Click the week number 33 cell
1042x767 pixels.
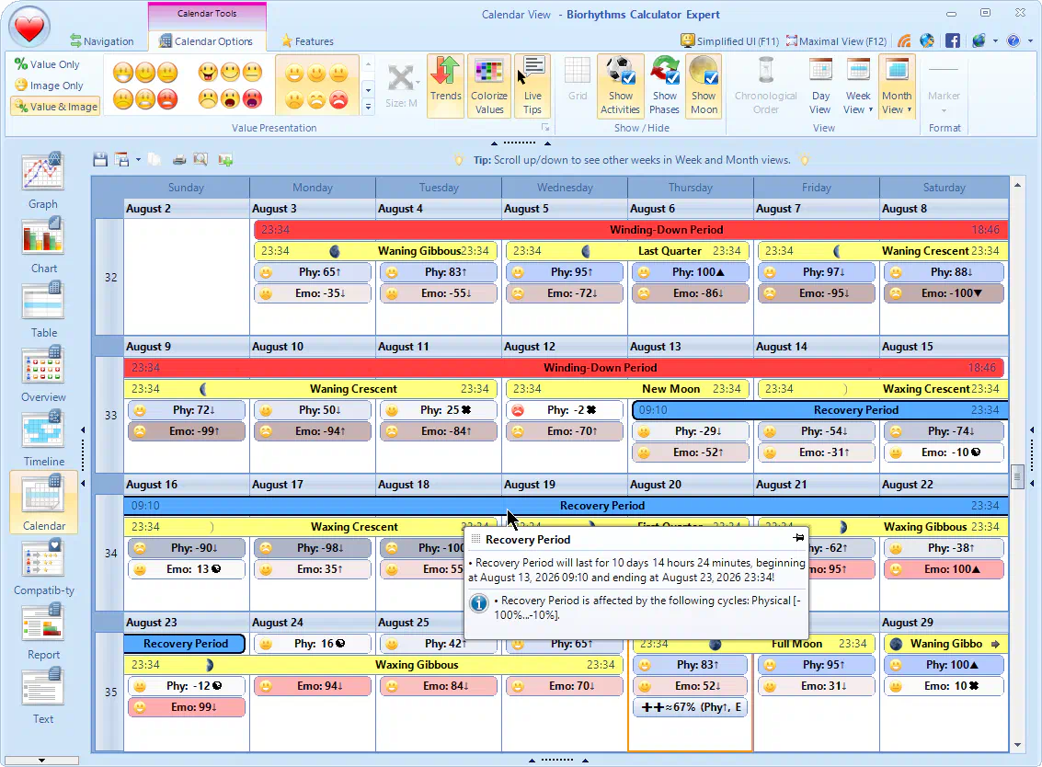point(110,416)
